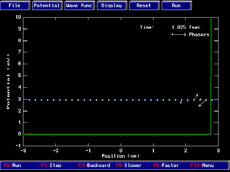Click the y-axis tick label 5
Viewport: 230px width, 172px height.
tap(20, 76)
